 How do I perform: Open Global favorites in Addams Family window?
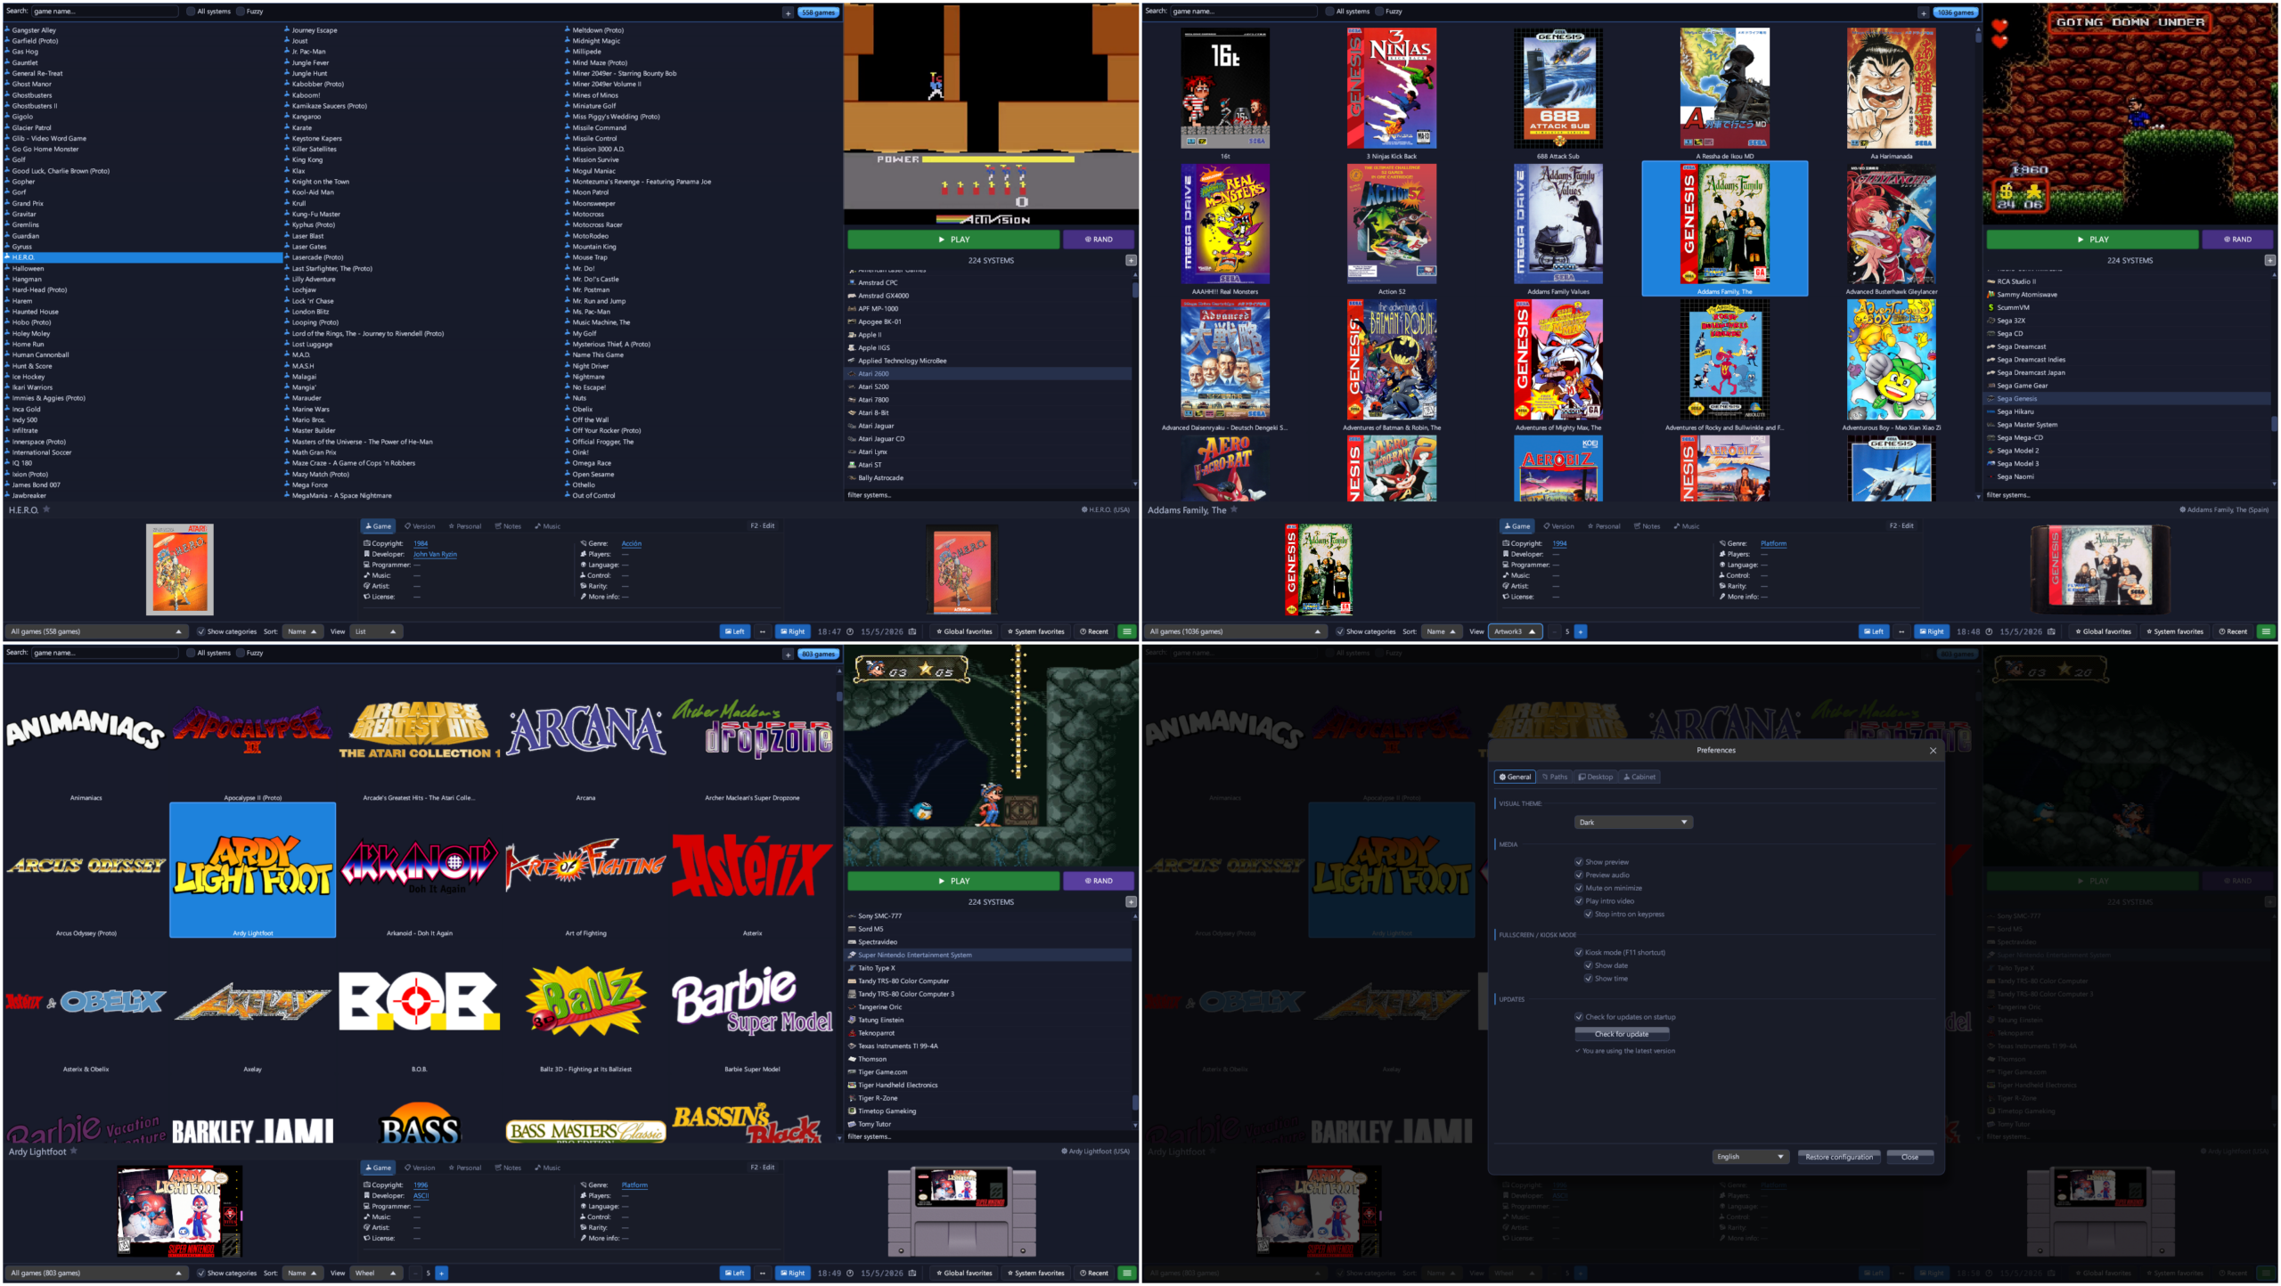[2103, 631]
